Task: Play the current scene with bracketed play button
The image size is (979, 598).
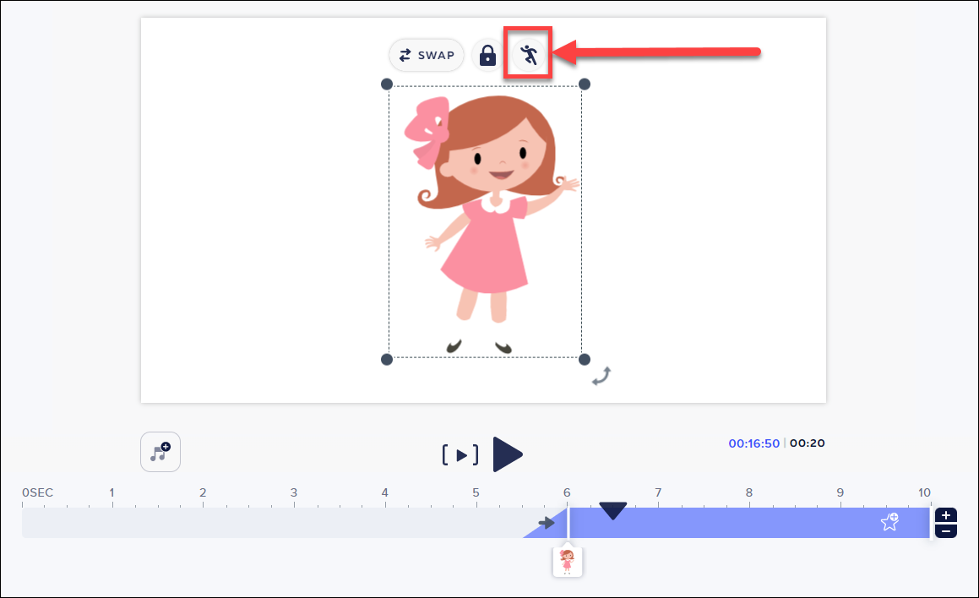Action: pos(460,455)
